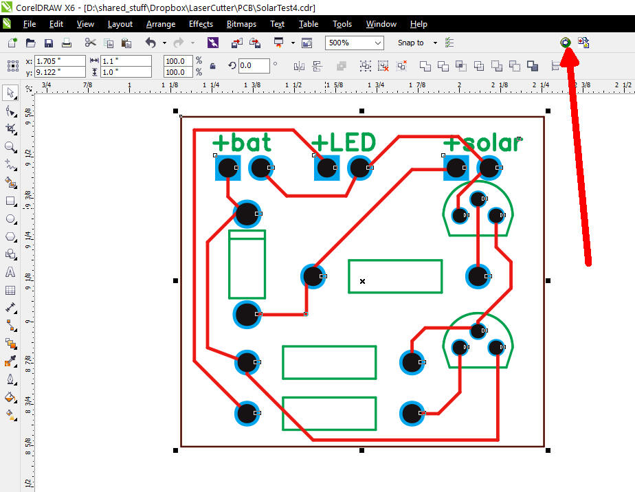This screenshot has height=492, width=635.
Task: Open the Arrange menu
Action: click(x=160, y=24)
